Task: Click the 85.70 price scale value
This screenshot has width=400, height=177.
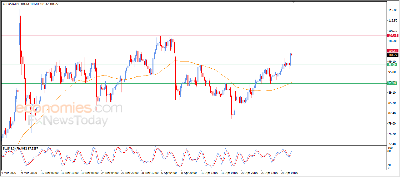Action: coord(392,103)
